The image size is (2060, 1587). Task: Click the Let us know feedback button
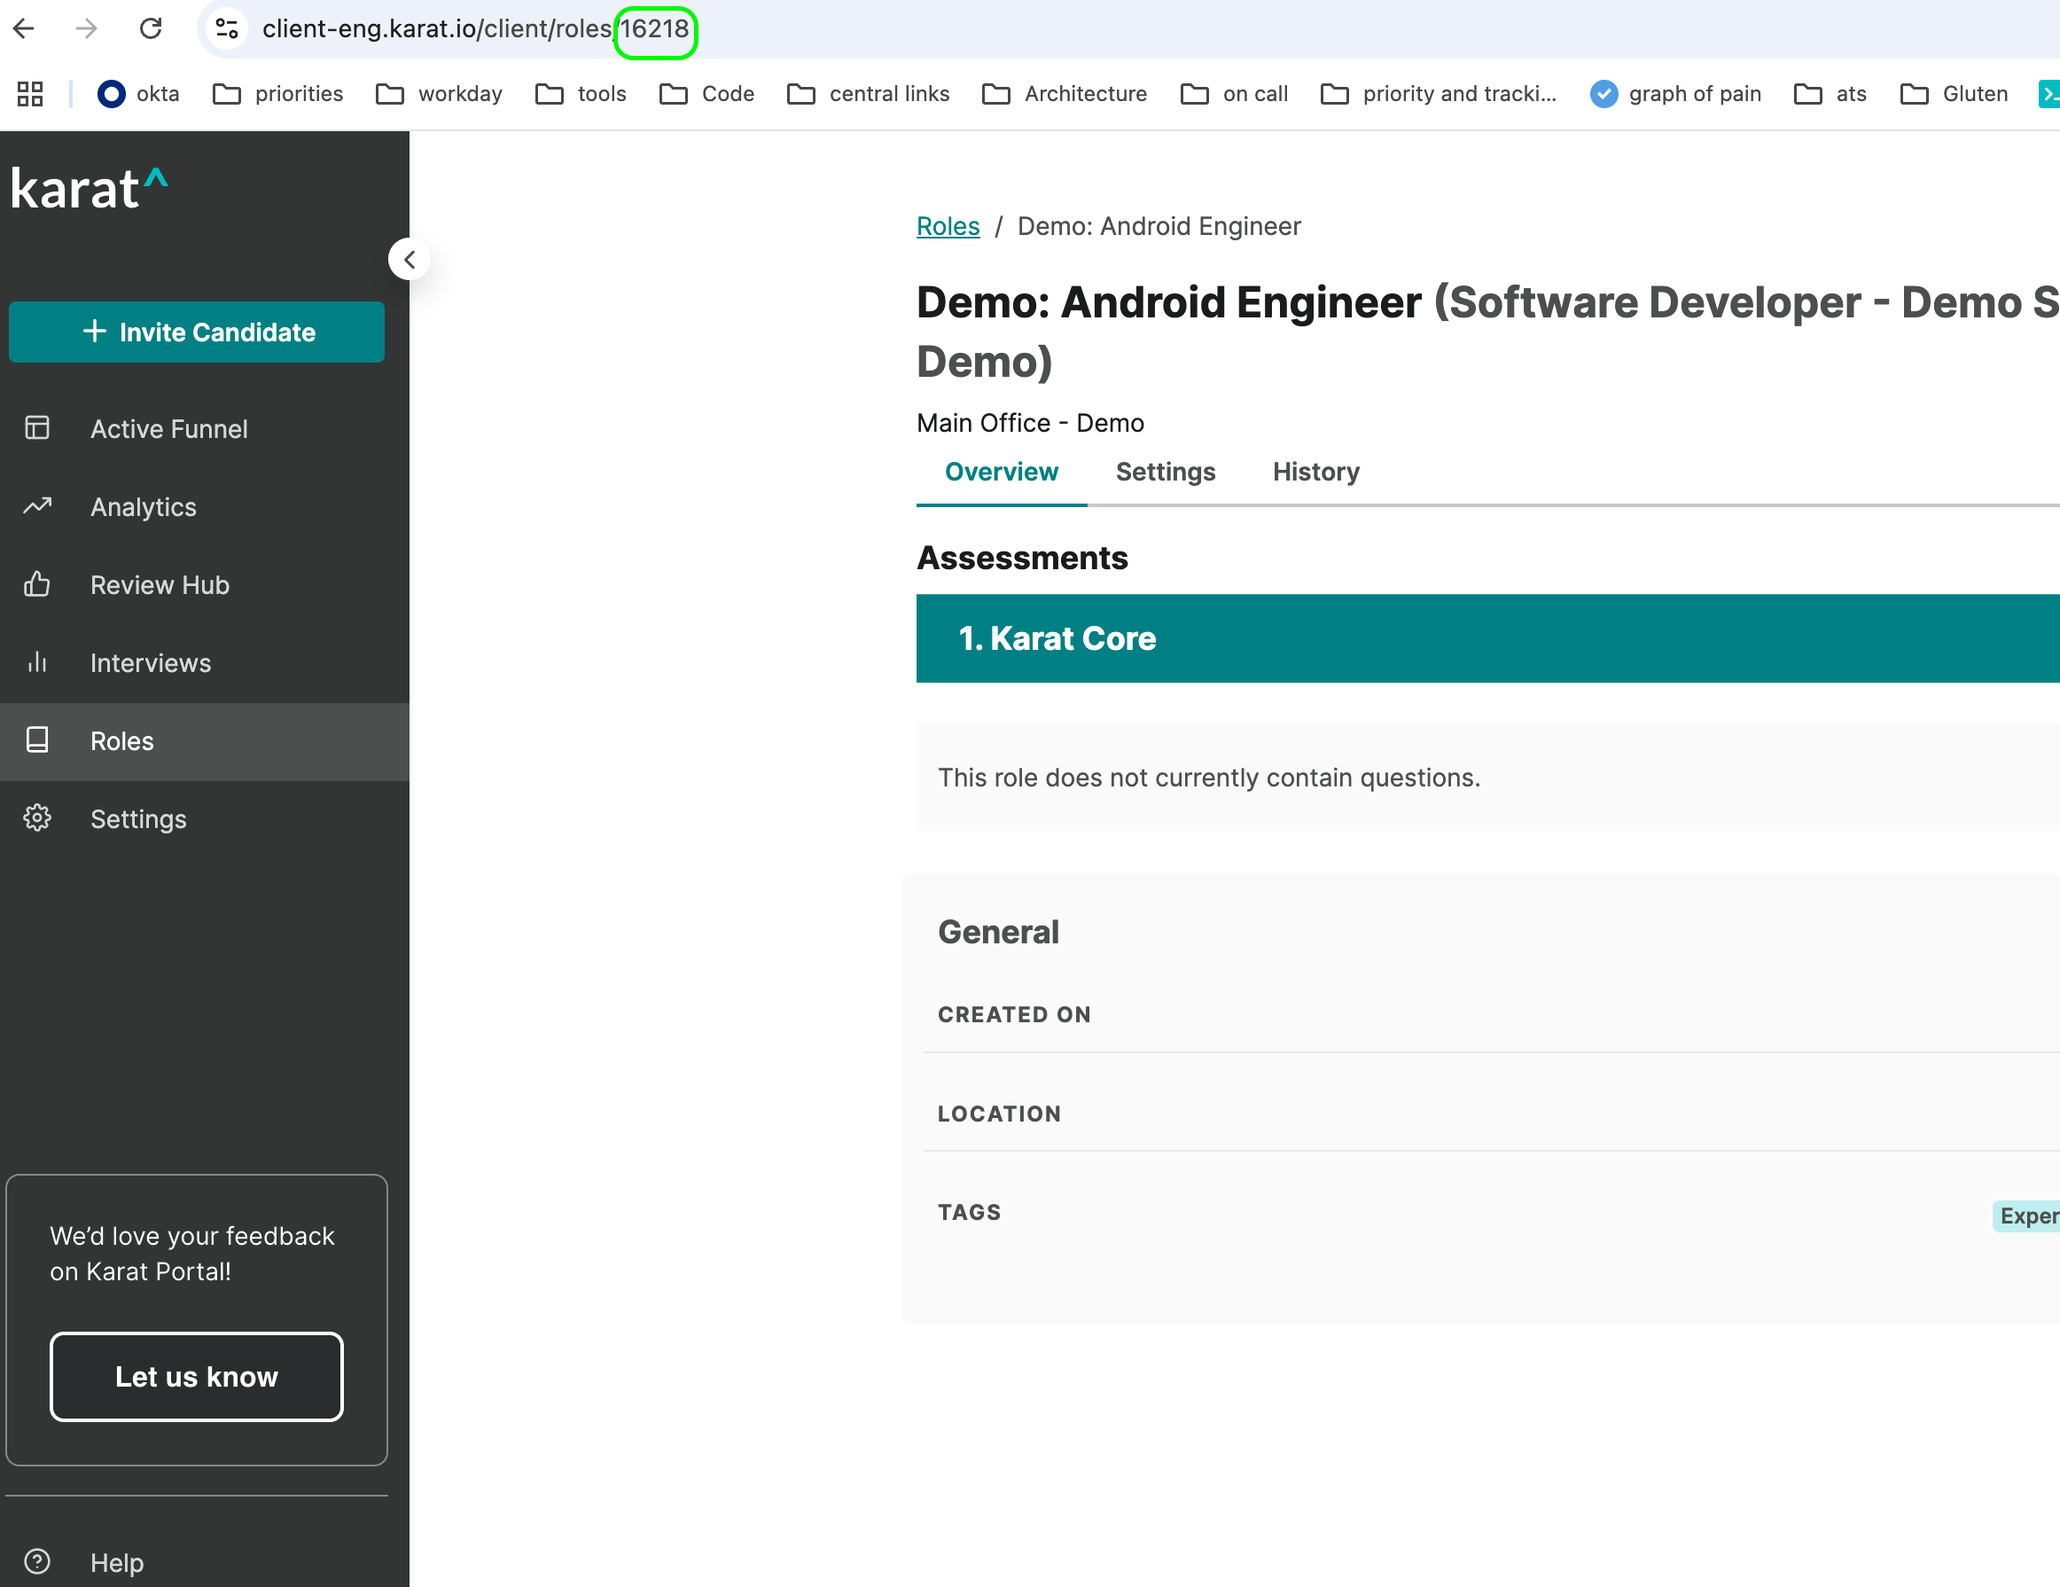(197, 1377)
